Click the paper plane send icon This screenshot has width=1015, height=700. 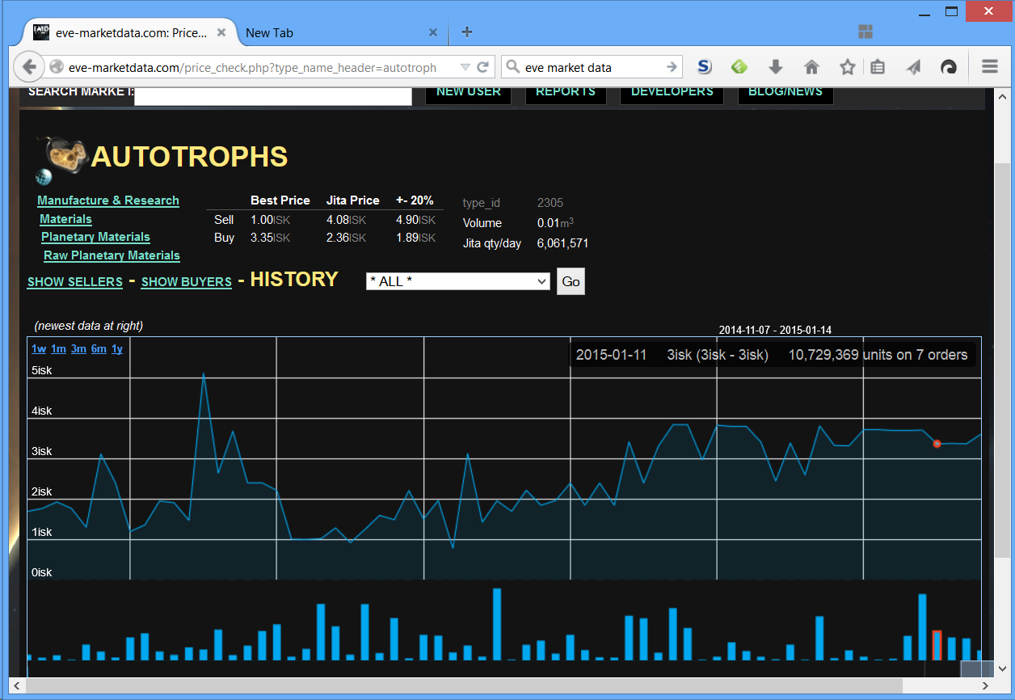click(x=913, y=67)
